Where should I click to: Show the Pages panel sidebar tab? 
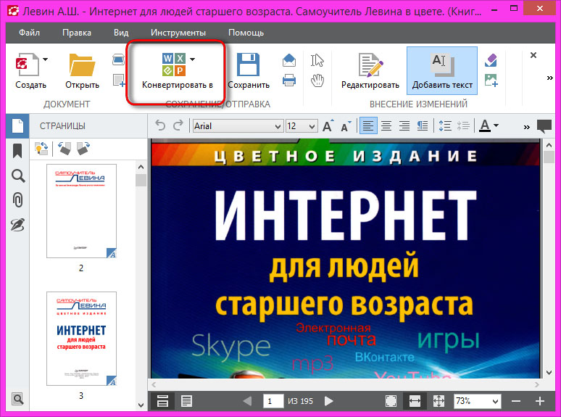pos(17,126)
